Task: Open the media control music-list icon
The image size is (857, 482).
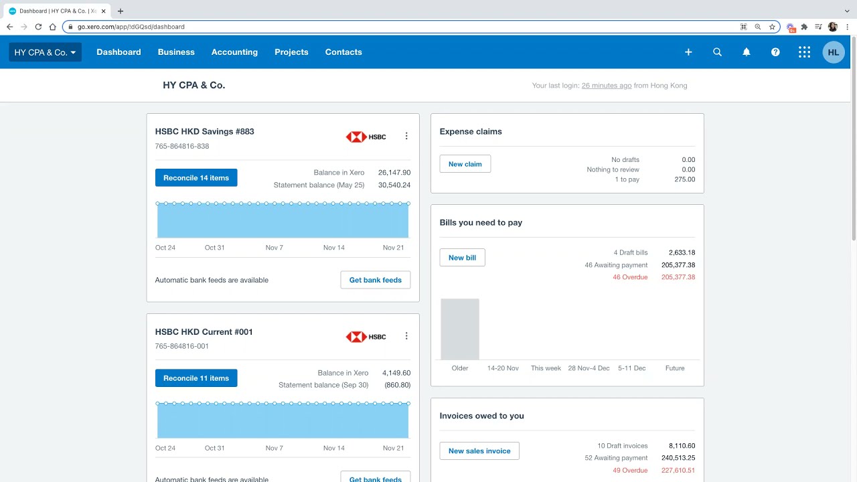Action: point(818,27)
